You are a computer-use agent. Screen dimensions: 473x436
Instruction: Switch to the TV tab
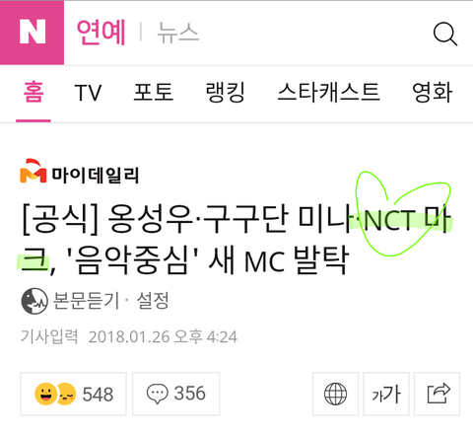click(x=88, y=93)
